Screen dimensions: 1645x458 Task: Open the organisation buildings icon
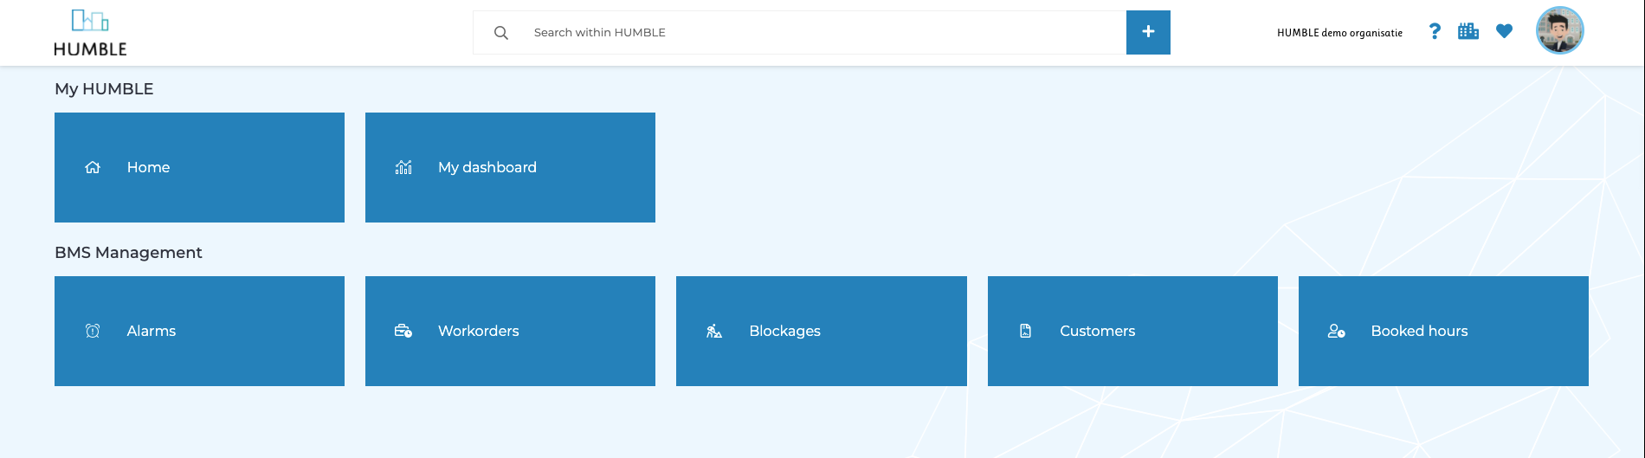click(x=1468, y=31)
